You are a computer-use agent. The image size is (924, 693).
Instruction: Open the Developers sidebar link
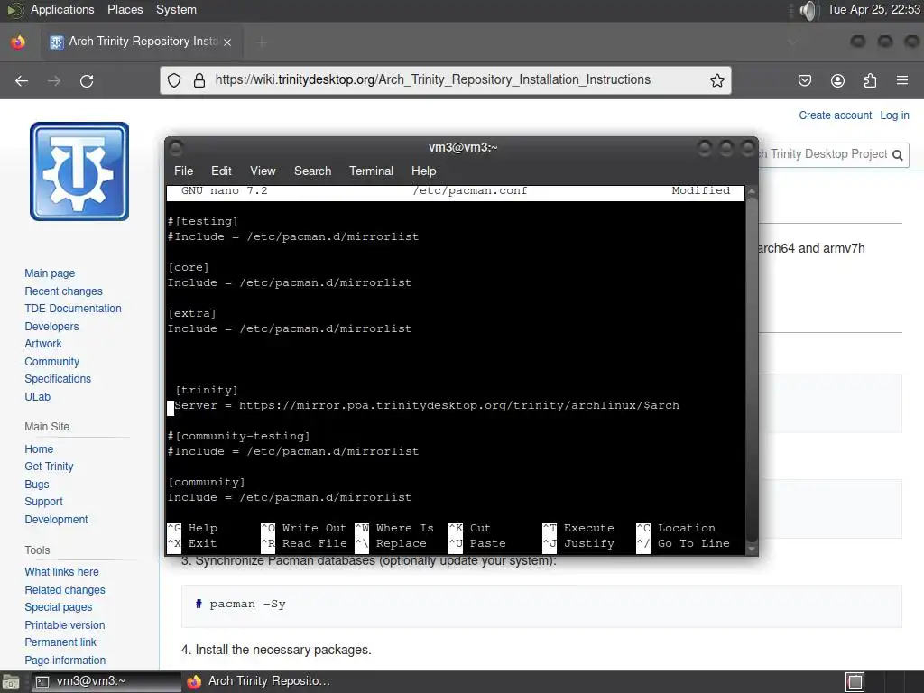point(51,327)
